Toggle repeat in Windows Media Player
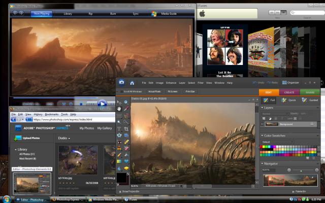The width and height of the screenshot is (325, 203). (x=71, y=104)
